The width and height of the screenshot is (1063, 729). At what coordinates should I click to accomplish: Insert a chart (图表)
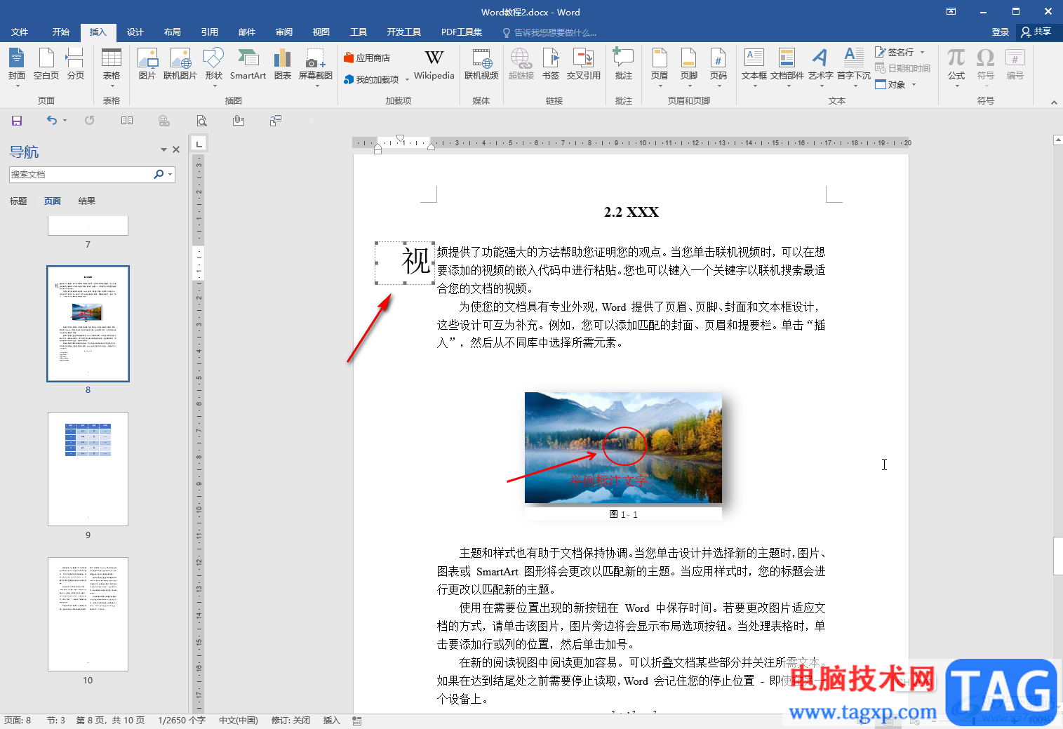282,65
